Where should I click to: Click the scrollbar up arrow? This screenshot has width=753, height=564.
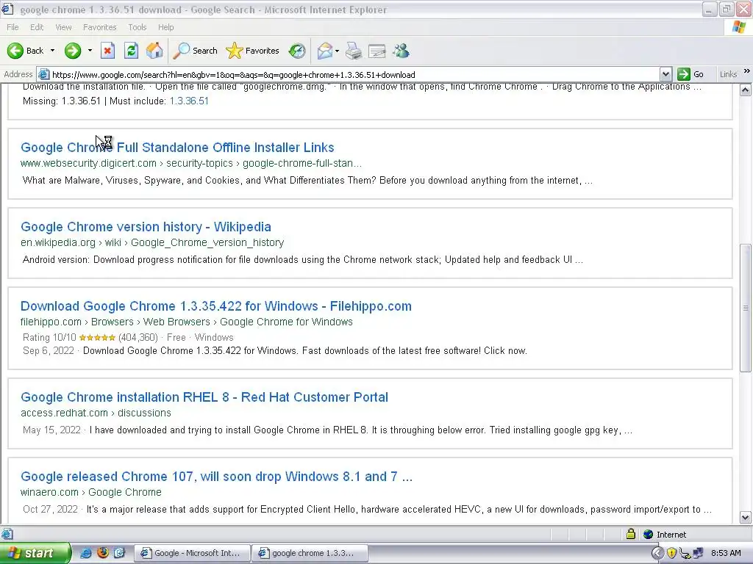click(746, 90)
